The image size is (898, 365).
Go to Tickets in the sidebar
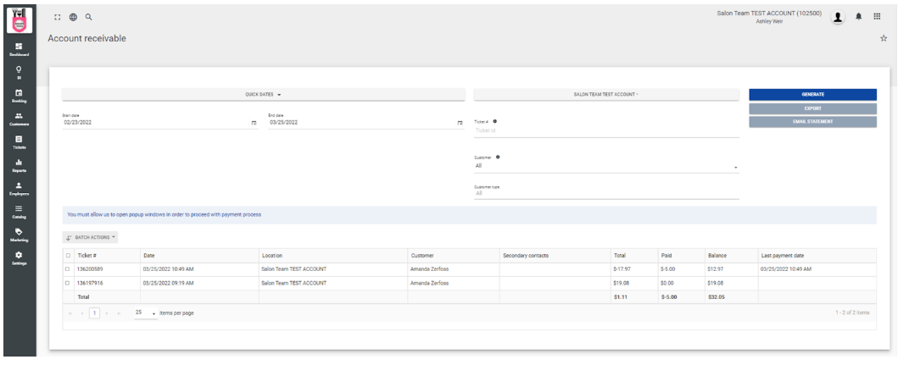(x=18, y=142)
